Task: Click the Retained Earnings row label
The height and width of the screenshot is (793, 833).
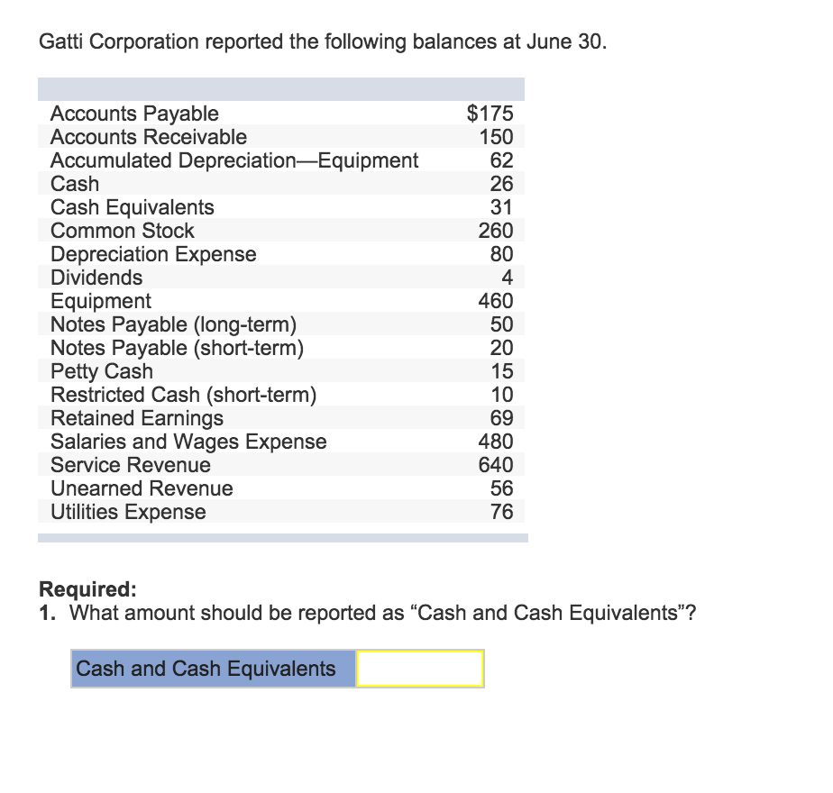Action: (137, 418)
